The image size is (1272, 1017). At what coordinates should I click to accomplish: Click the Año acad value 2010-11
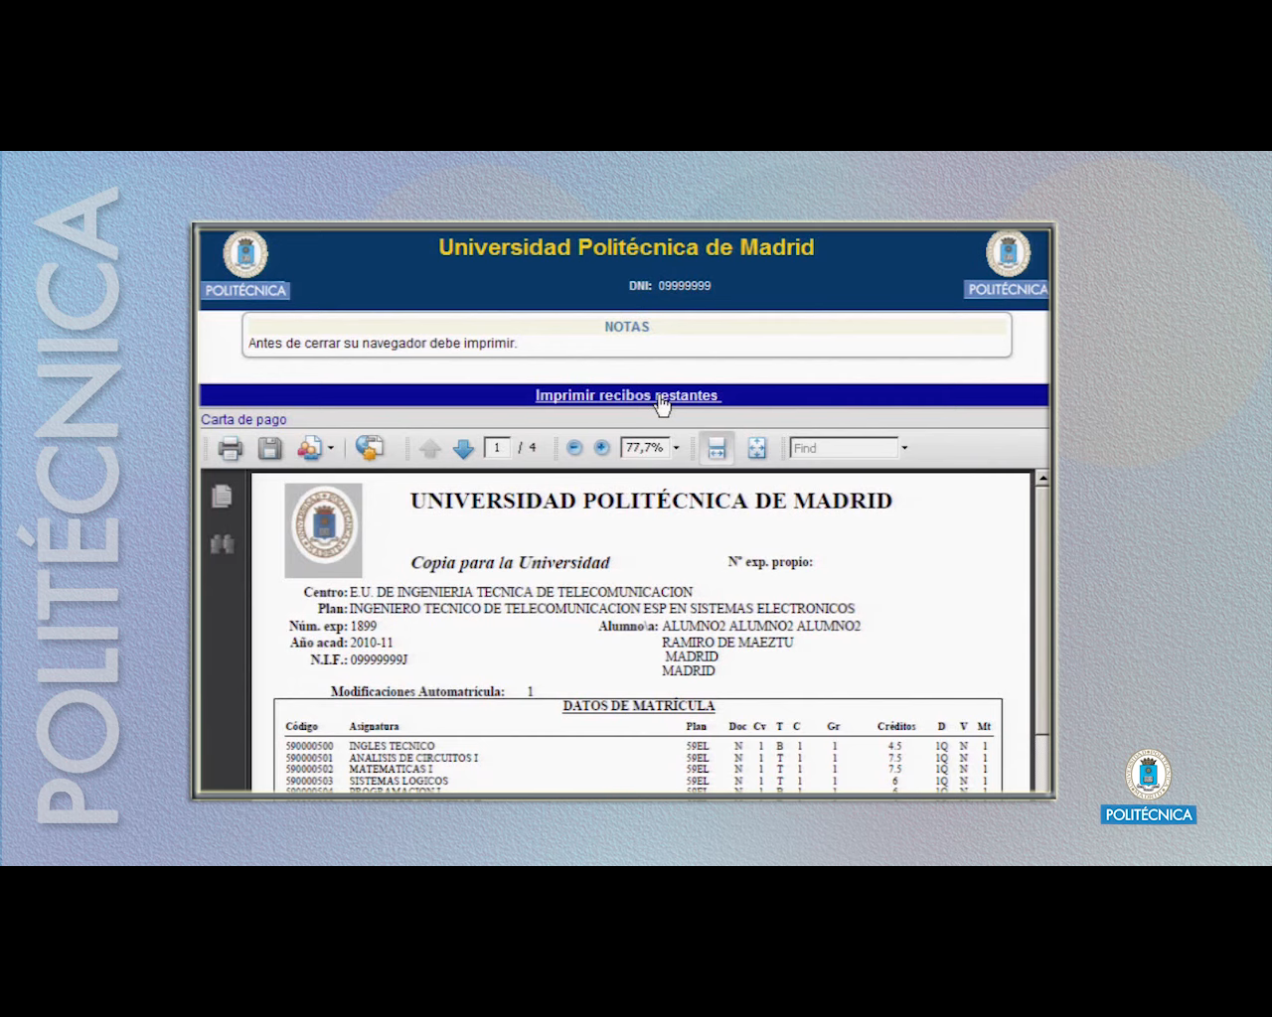tap(372, 644)
